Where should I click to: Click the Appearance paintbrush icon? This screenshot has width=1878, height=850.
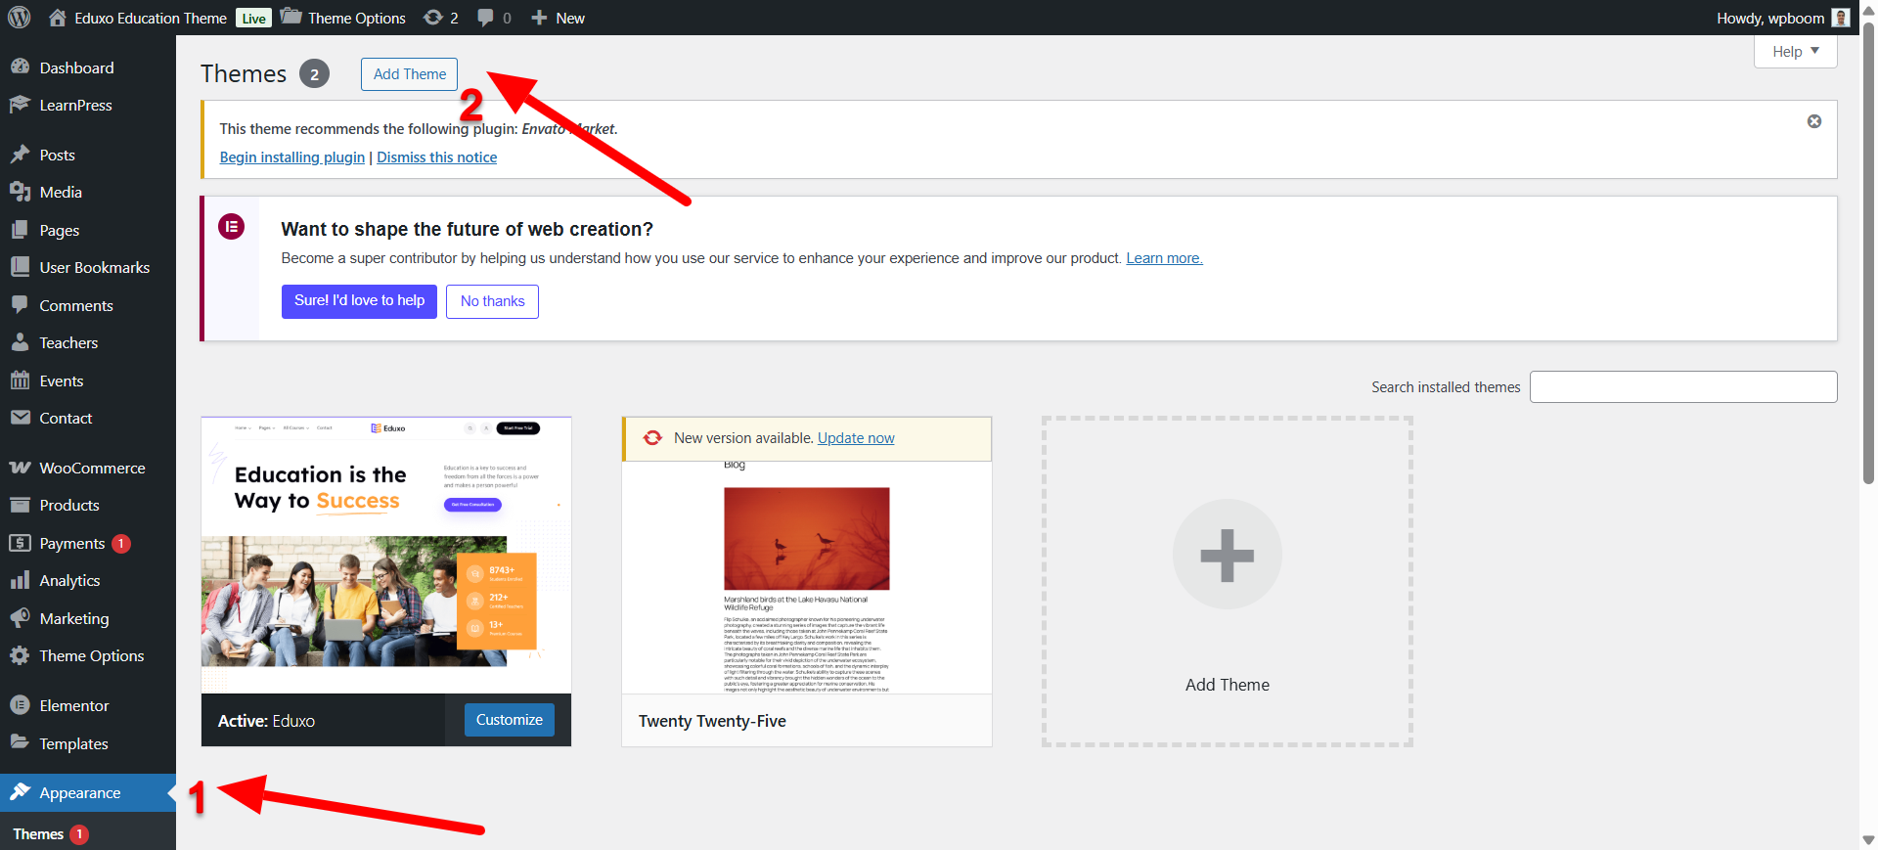(20, 792)
